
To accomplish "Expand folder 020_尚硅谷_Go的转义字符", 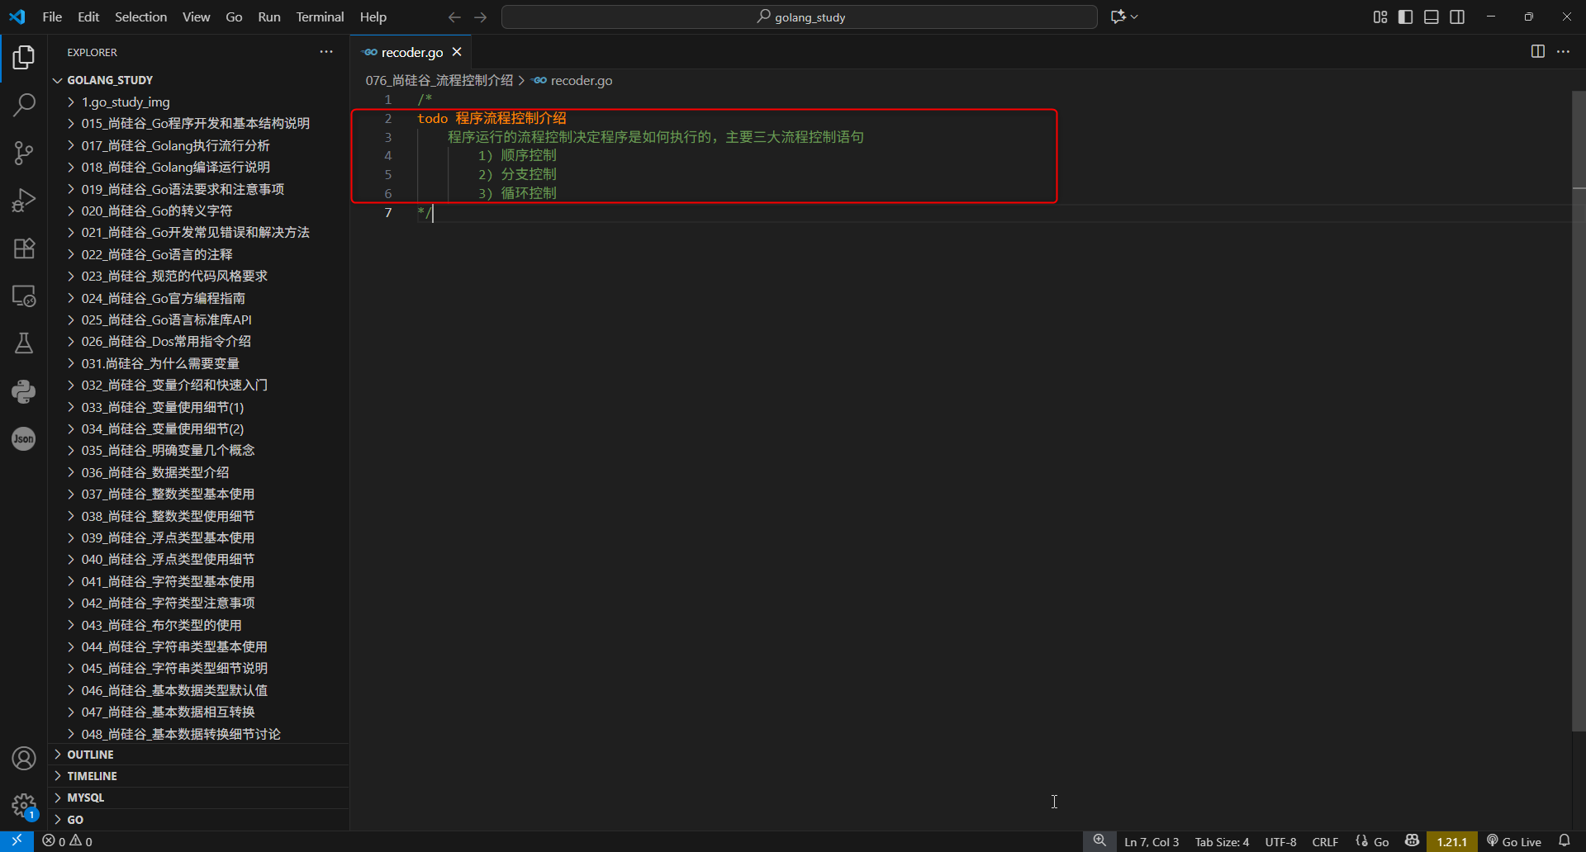I will [198, 211].
